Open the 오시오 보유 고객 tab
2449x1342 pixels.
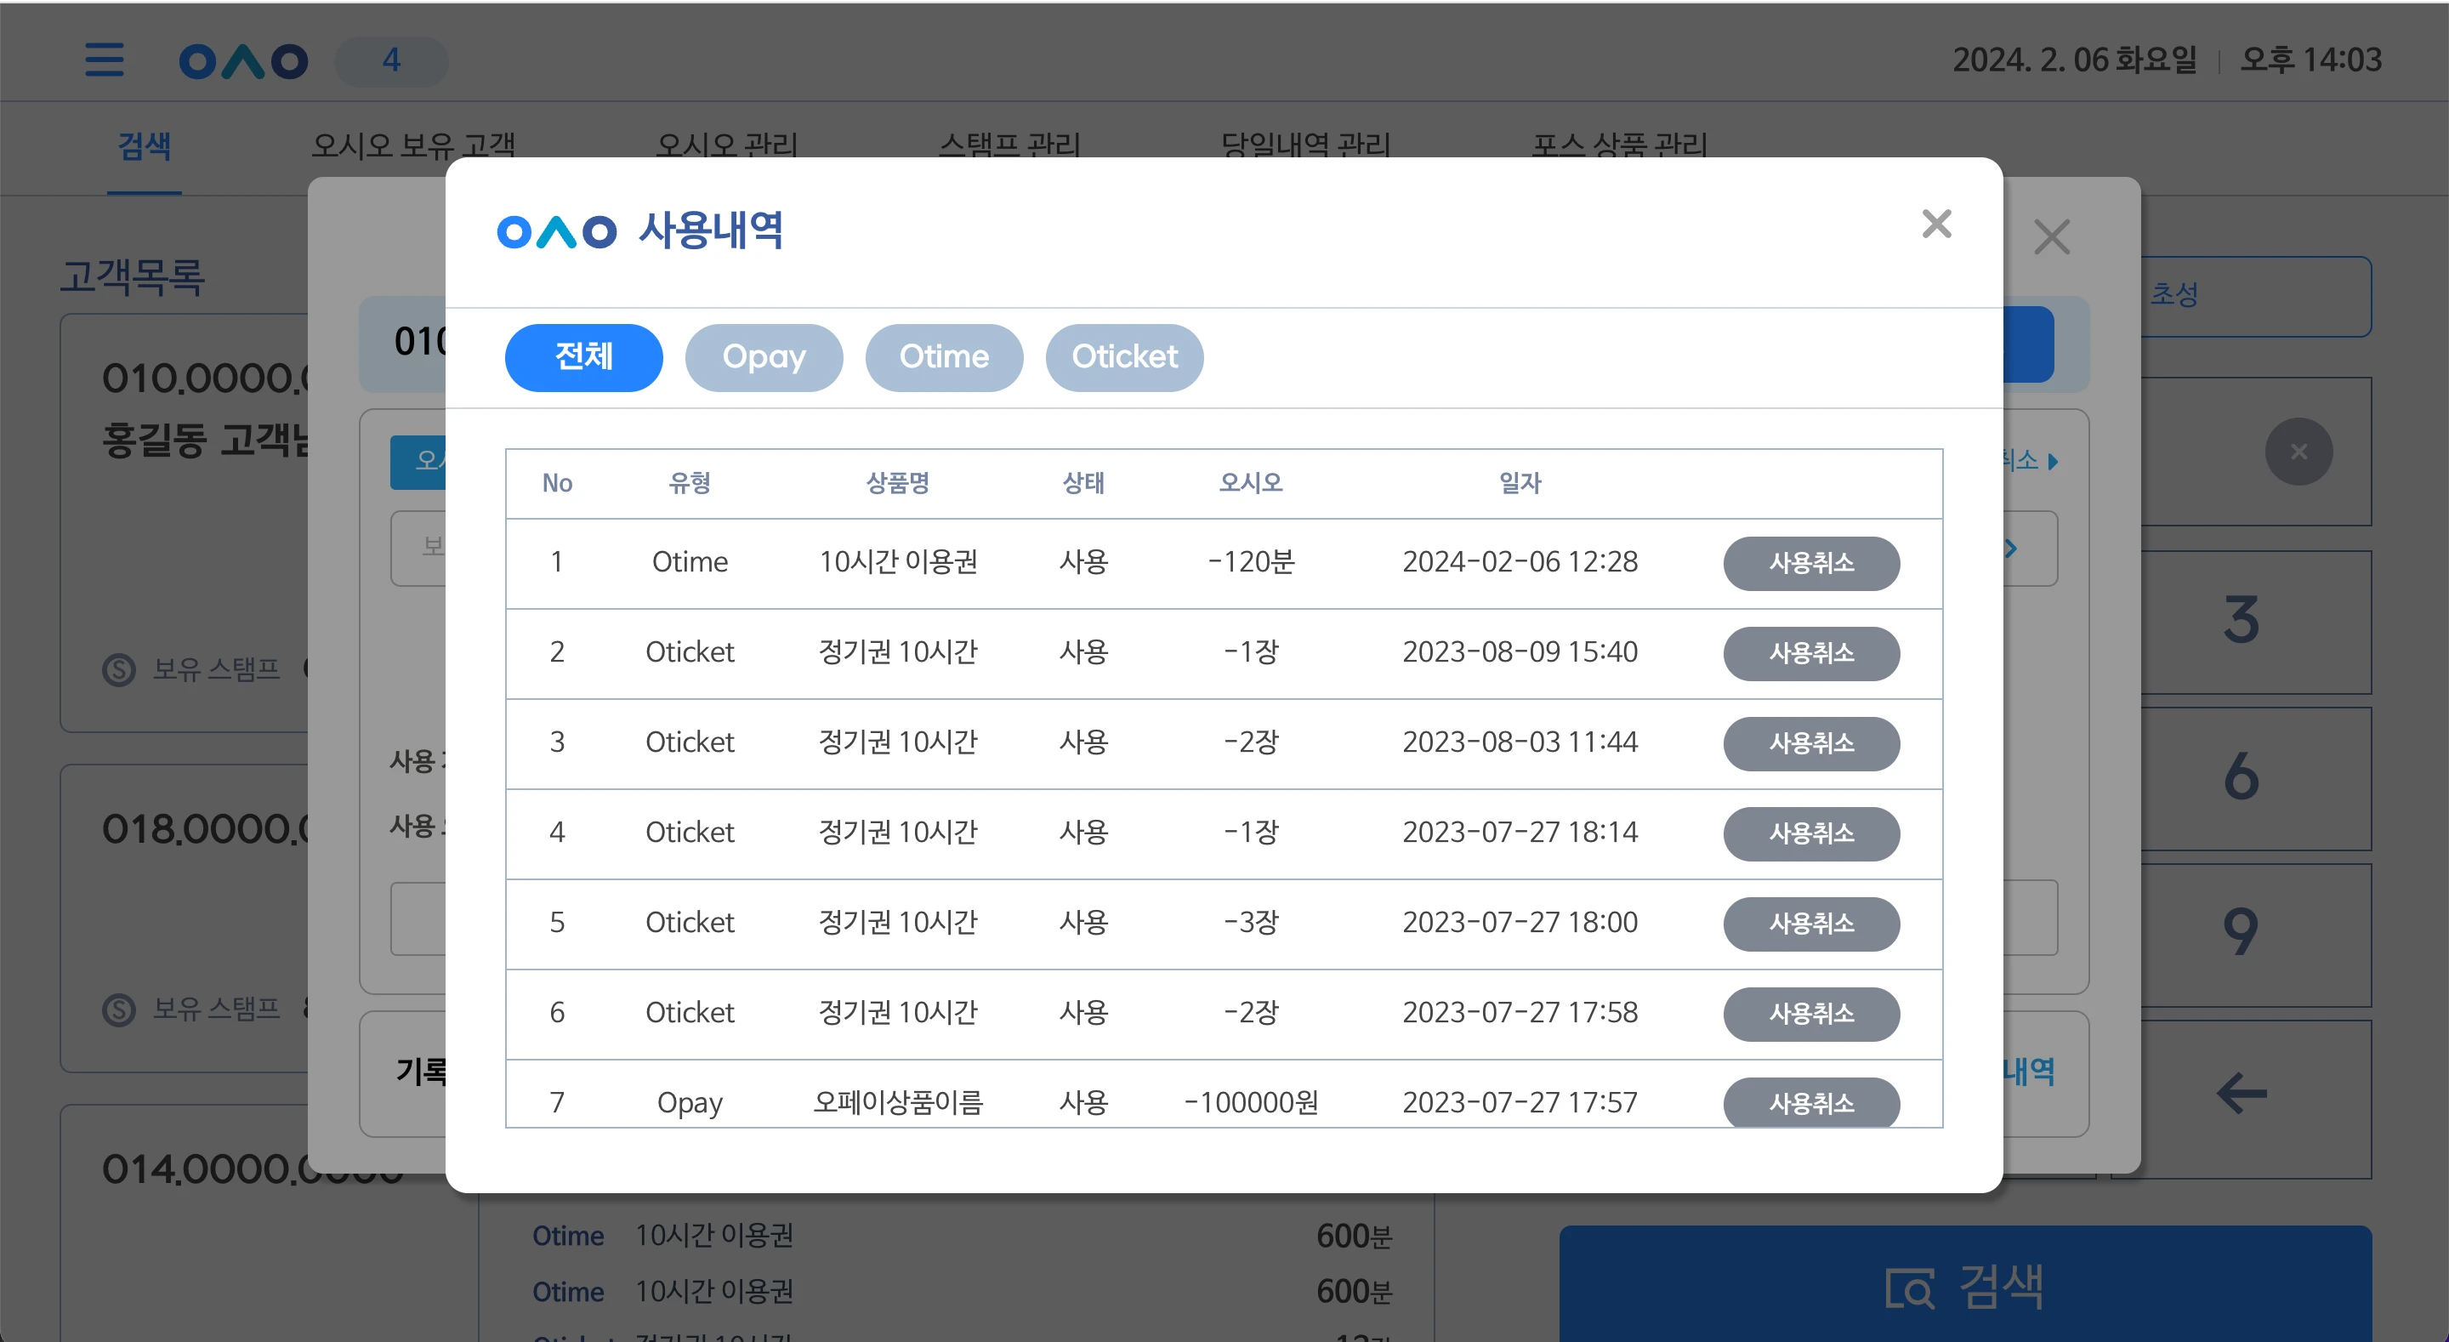(x=413, y=145)
